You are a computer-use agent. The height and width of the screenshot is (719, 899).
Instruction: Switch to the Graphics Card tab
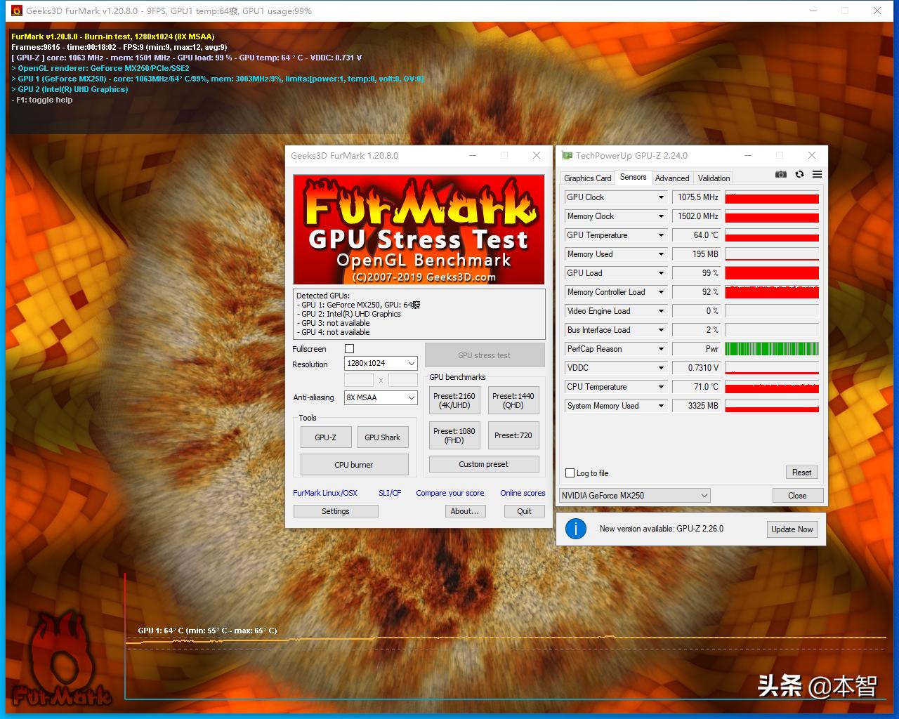click(588, 178)
